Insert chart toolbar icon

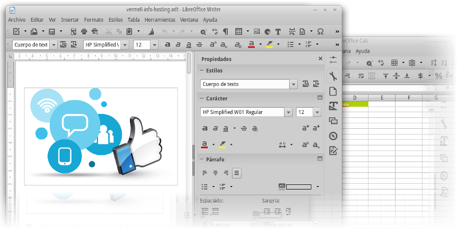267,31
